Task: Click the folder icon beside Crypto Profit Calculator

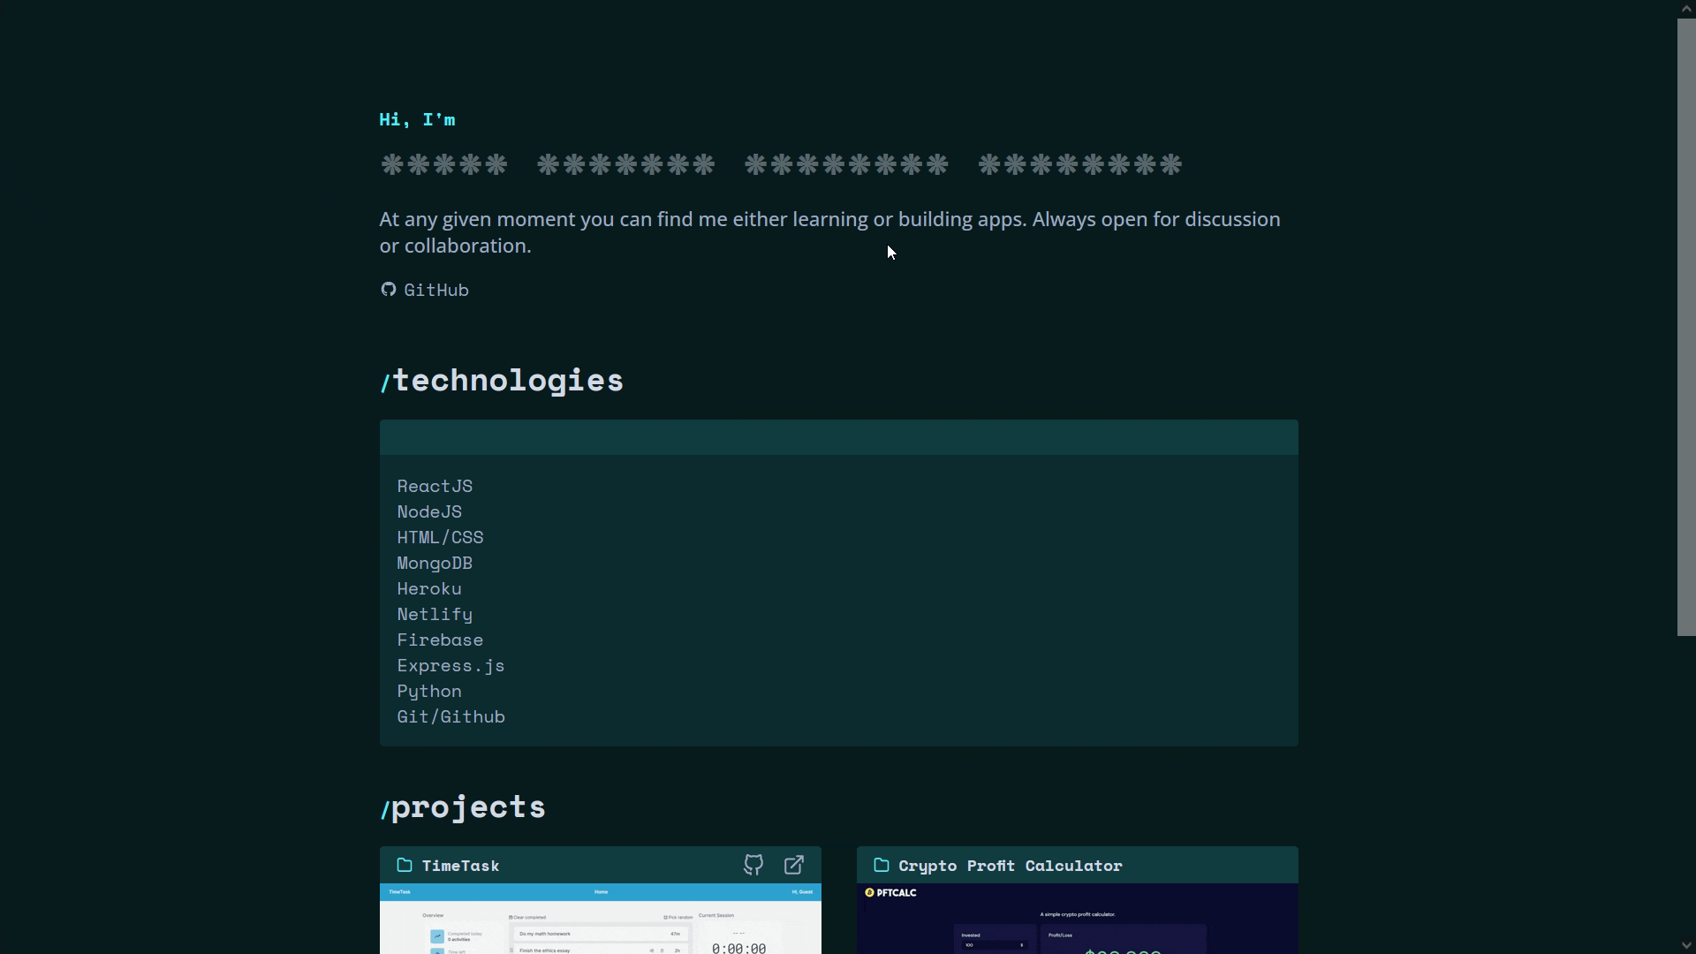Action: coord(881,866)
